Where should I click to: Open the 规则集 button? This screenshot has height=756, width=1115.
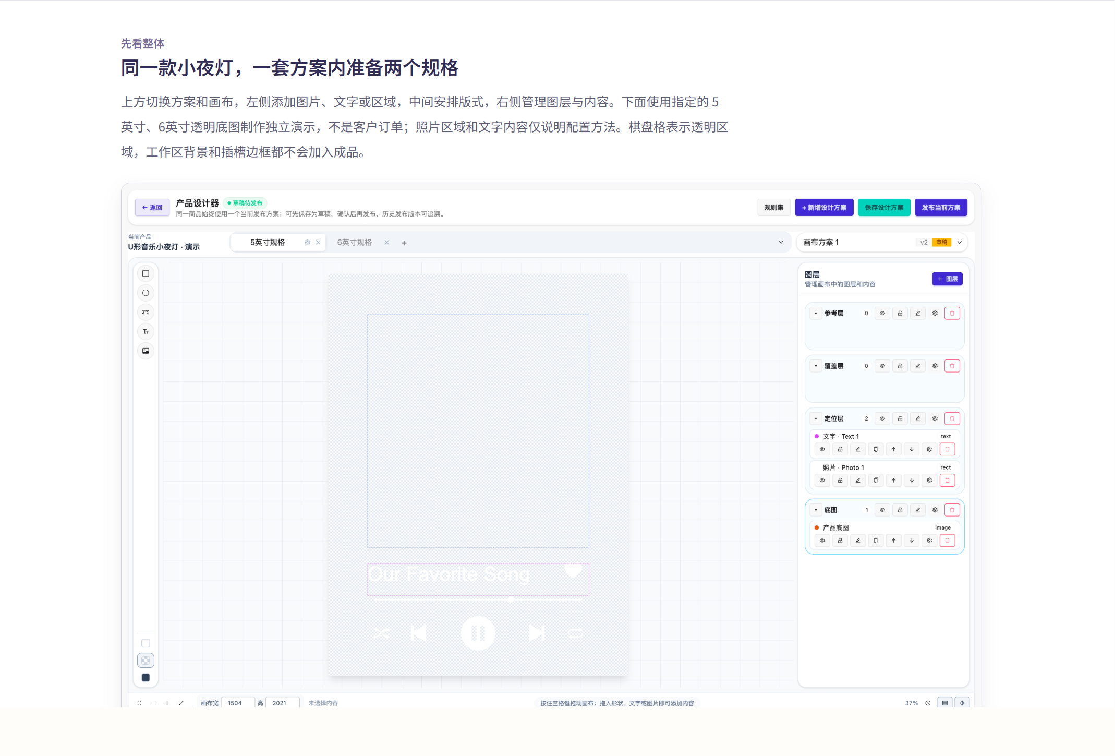tap(773, 207)
